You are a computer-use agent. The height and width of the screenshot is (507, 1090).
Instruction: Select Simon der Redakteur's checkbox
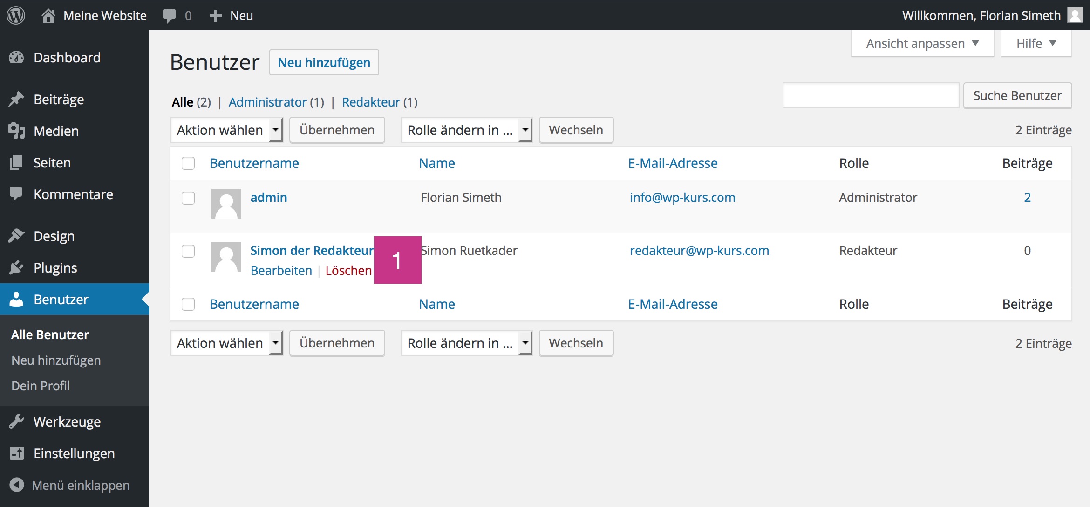(x=188, y=251)
